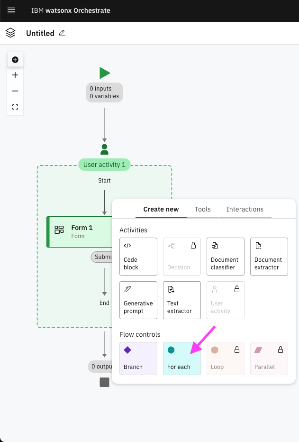Click the green start play node
The image size is (299, 442).
[x=105, y=73]
